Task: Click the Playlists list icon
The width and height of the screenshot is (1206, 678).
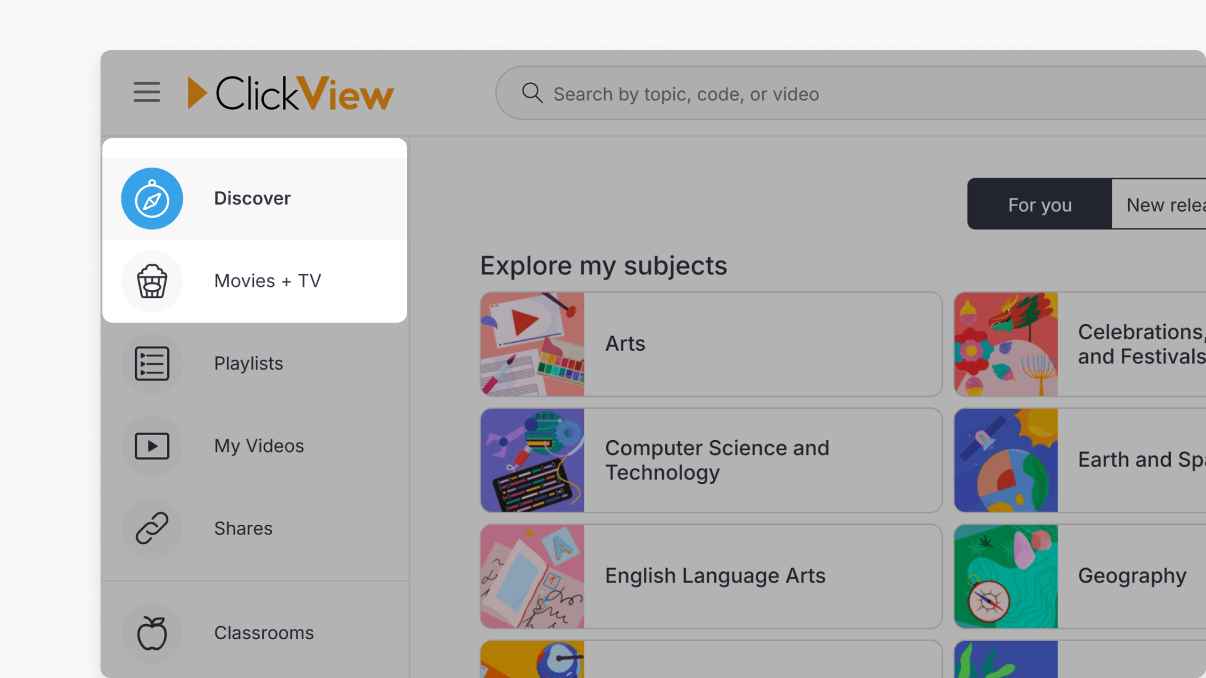Action: (151, 363)
